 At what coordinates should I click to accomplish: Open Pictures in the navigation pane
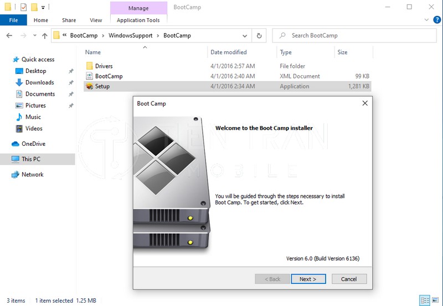tap(35, 105)
